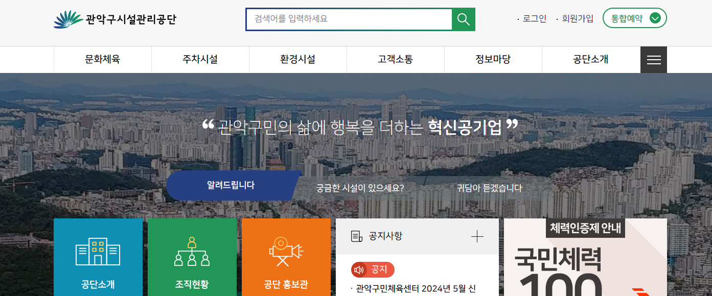Click the 공단소개 building icon tile
This screenshot has width=712, height=296.
coord(98,257)
